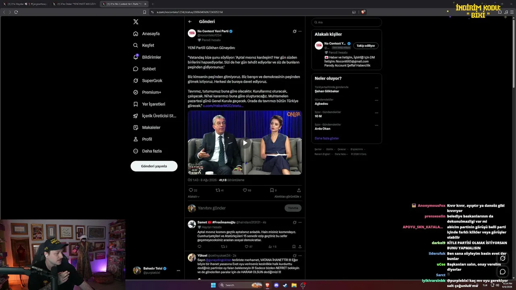Viewport: 516px width, 290px height.
Task: Open Bahadır Telci account menu
Action: [x=156, y=270]
